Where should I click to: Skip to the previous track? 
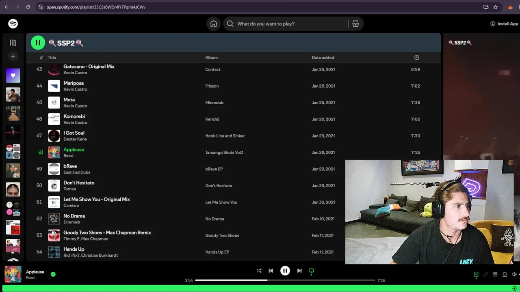(x=271, y=271)
